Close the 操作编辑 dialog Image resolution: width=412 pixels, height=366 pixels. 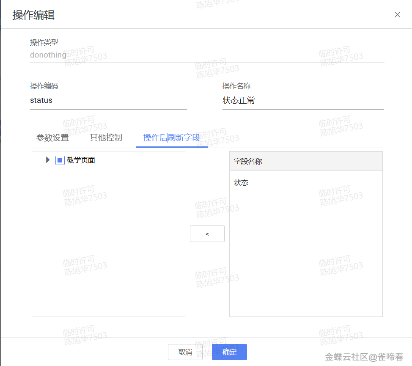coord(397,14)
